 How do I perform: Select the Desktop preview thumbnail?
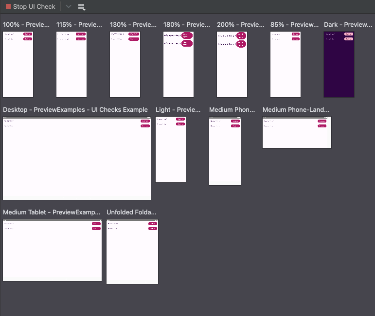click(x=77, y=158)
